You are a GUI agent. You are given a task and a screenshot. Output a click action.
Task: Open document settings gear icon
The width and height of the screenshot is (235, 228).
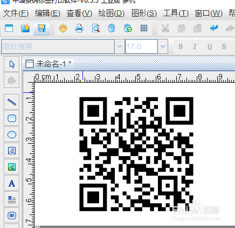coord(63,28)
